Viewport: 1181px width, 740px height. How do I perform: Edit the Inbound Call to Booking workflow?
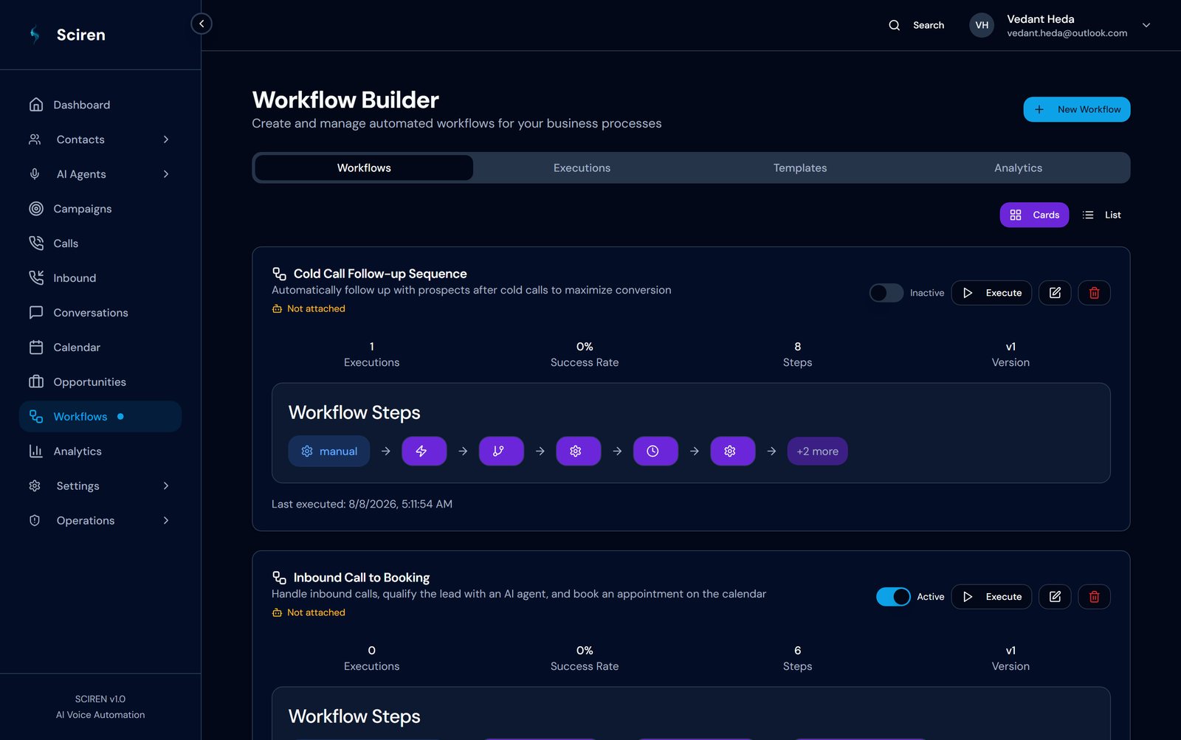pyautogui.click(x=1055, y=597)
